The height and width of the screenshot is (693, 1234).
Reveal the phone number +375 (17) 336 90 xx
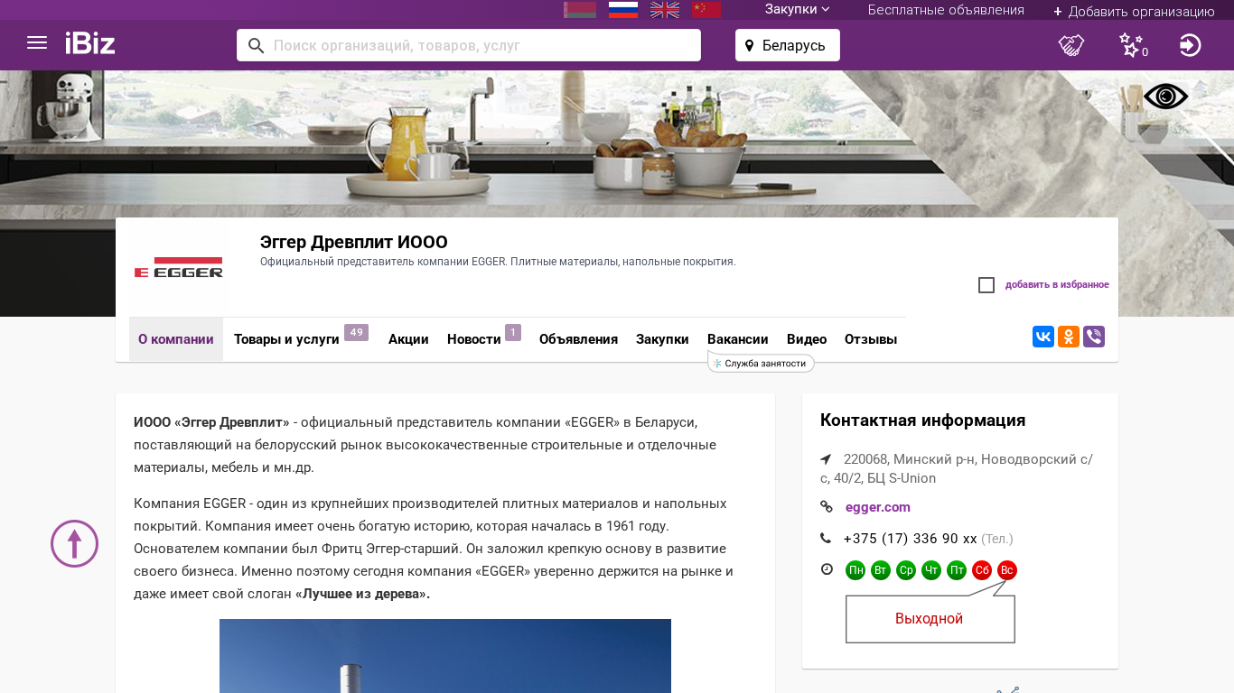(x=911, y=539)
